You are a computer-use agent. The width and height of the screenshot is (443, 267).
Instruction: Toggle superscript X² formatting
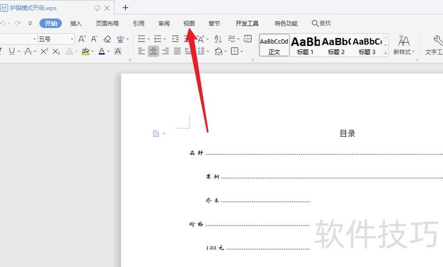pos(44,51)
